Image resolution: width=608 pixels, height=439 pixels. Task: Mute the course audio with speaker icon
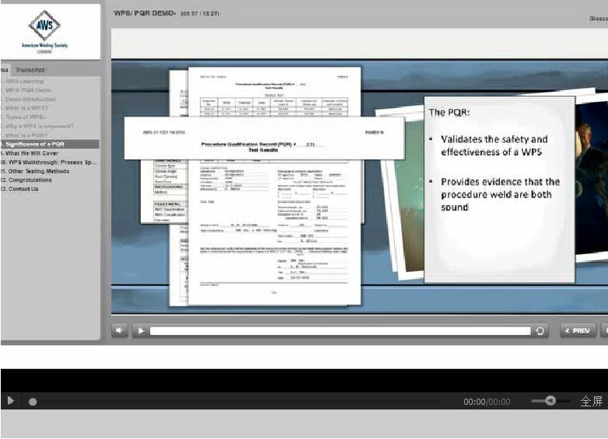point(119,330)
